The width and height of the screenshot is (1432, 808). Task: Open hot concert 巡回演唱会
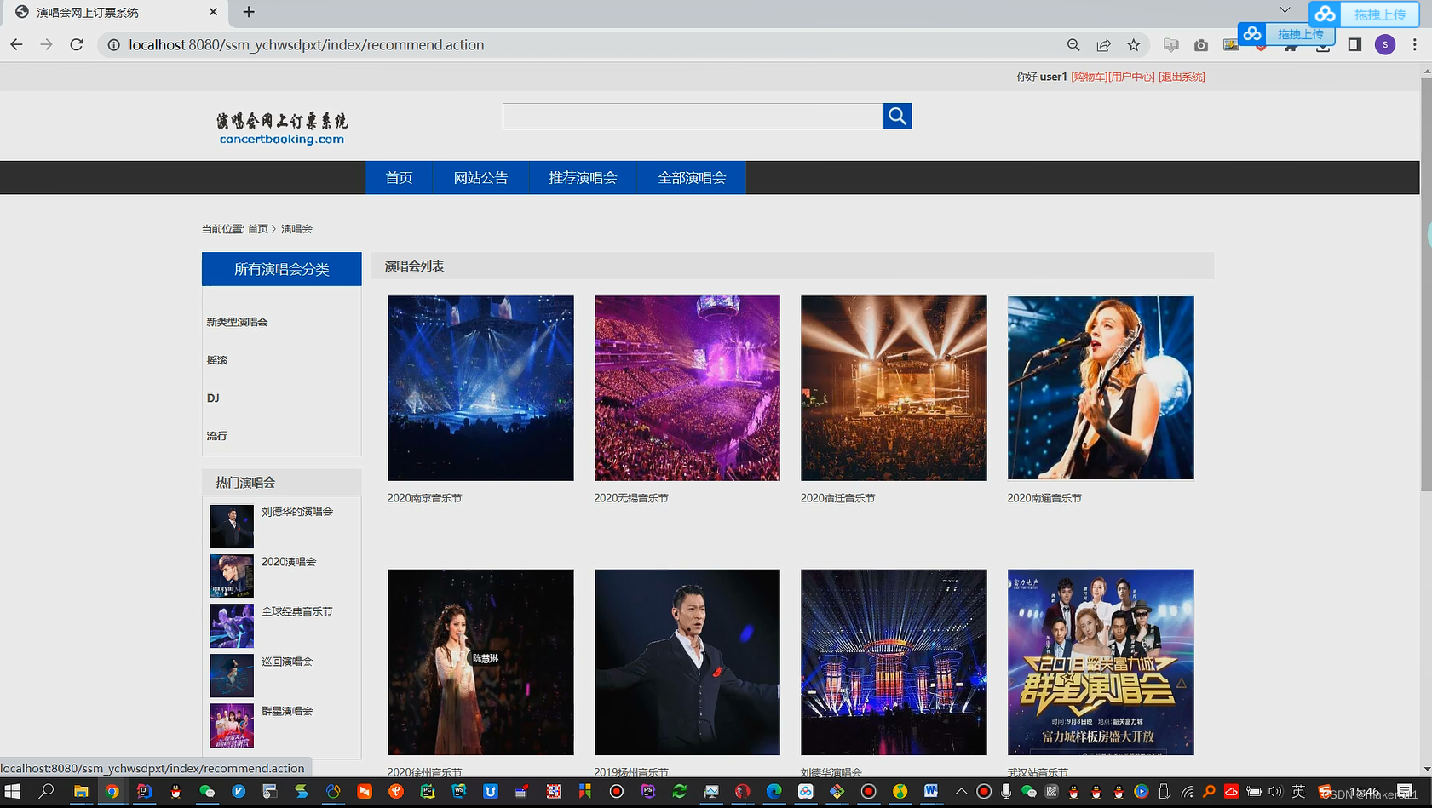(x=287, y=662)
